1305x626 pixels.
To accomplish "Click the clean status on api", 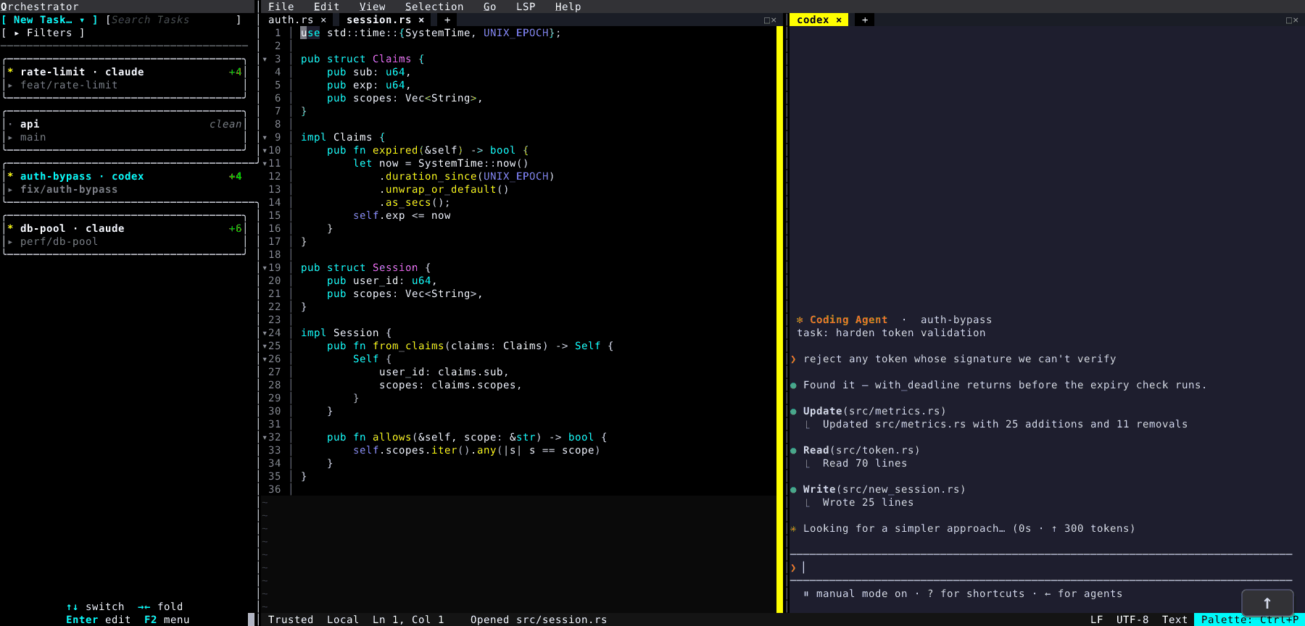I will tap(225, 124).
